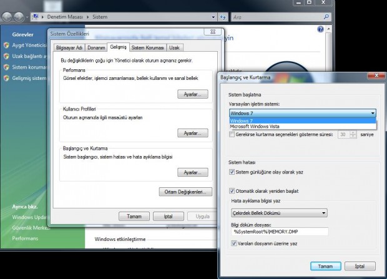Image resolution: width=387 pixels, height=279 pixels.
Task: Click the Back navigation arrow in the Sistem window
Action: pyautogui.click(x=7, y=17)
